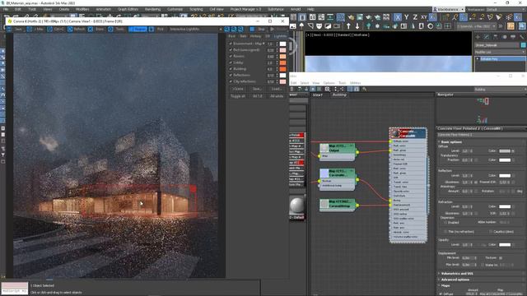Viewport: 527px width, 296px height.
Task: Toggle the Rooms light checkbox
Action: pyautogui.click(x=231, y=57)
